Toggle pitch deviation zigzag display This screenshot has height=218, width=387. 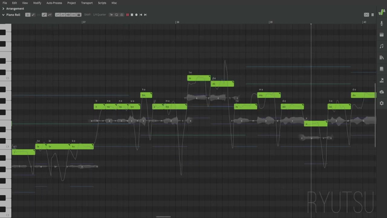pos(63,15)
